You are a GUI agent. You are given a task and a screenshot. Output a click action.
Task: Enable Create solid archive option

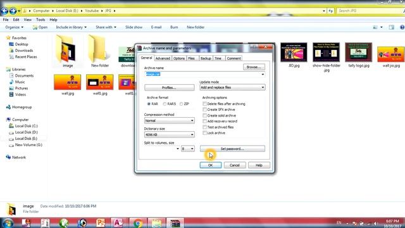click(204, 115)
